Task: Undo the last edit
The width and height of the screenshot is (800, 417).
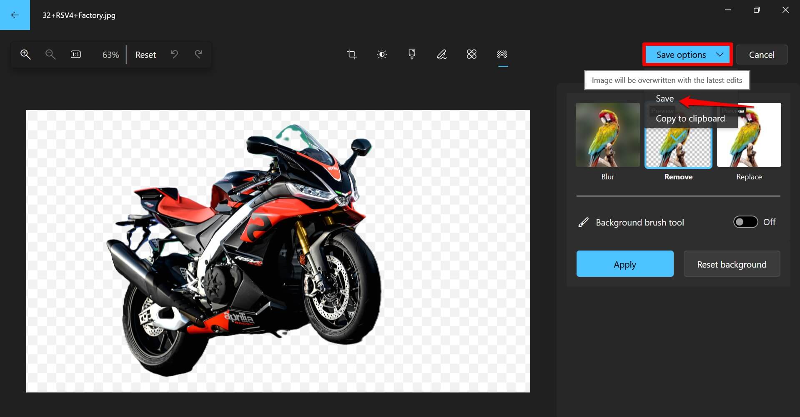Action: [174, 55]
